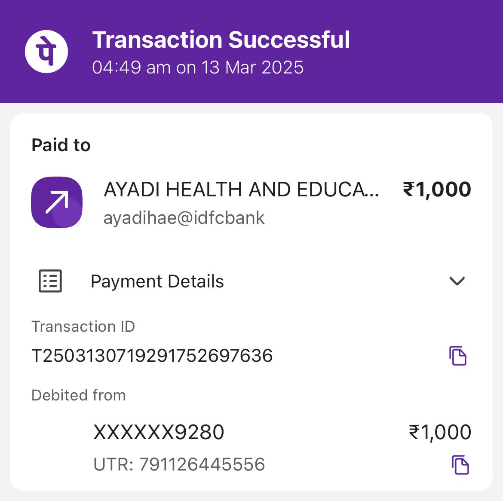This screenshot has width=503, height=501.
Task: Click the Payment Details list icon
Action: pyautogui.click(x=50, y=281)
